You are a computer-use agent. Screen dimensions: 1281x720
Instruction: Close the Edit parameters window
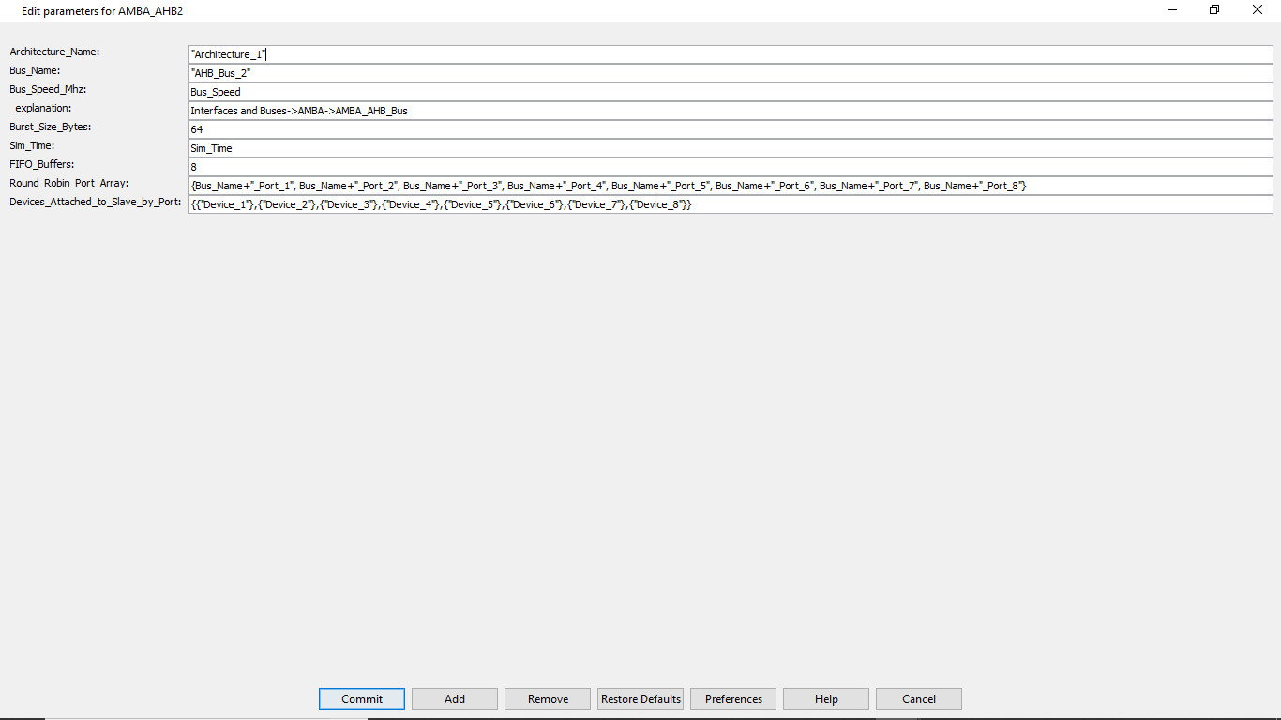click(1258, 10)
